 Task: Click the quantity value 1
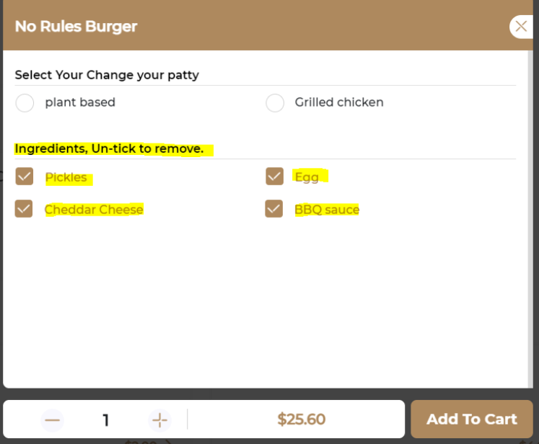pyautogui.click(x=106, y=420)
